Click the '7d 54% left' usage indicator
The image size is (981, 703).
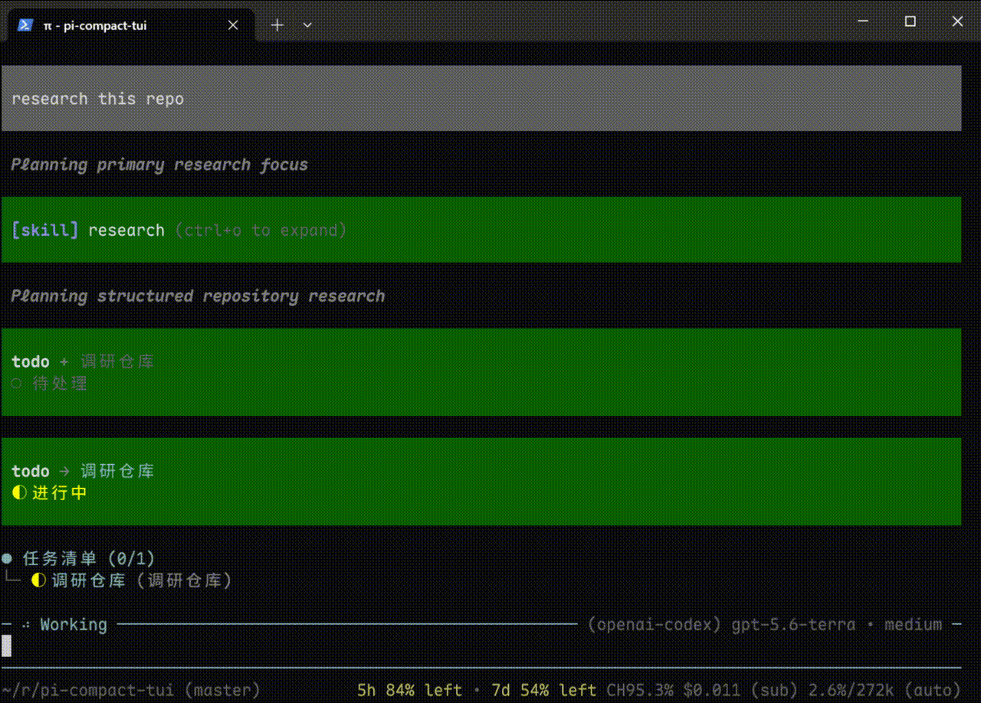pos(543,691)
